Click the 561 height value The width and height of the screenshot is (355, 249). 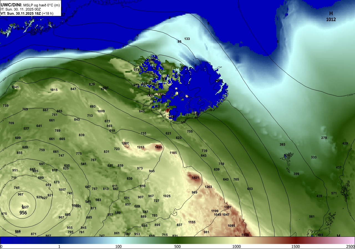312,217
